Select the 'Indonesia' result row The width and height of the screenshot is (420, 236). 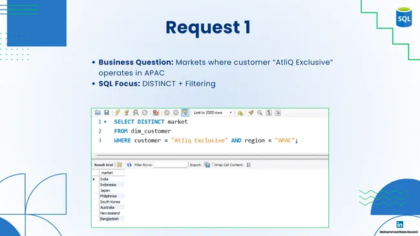[x=112, y=184]
